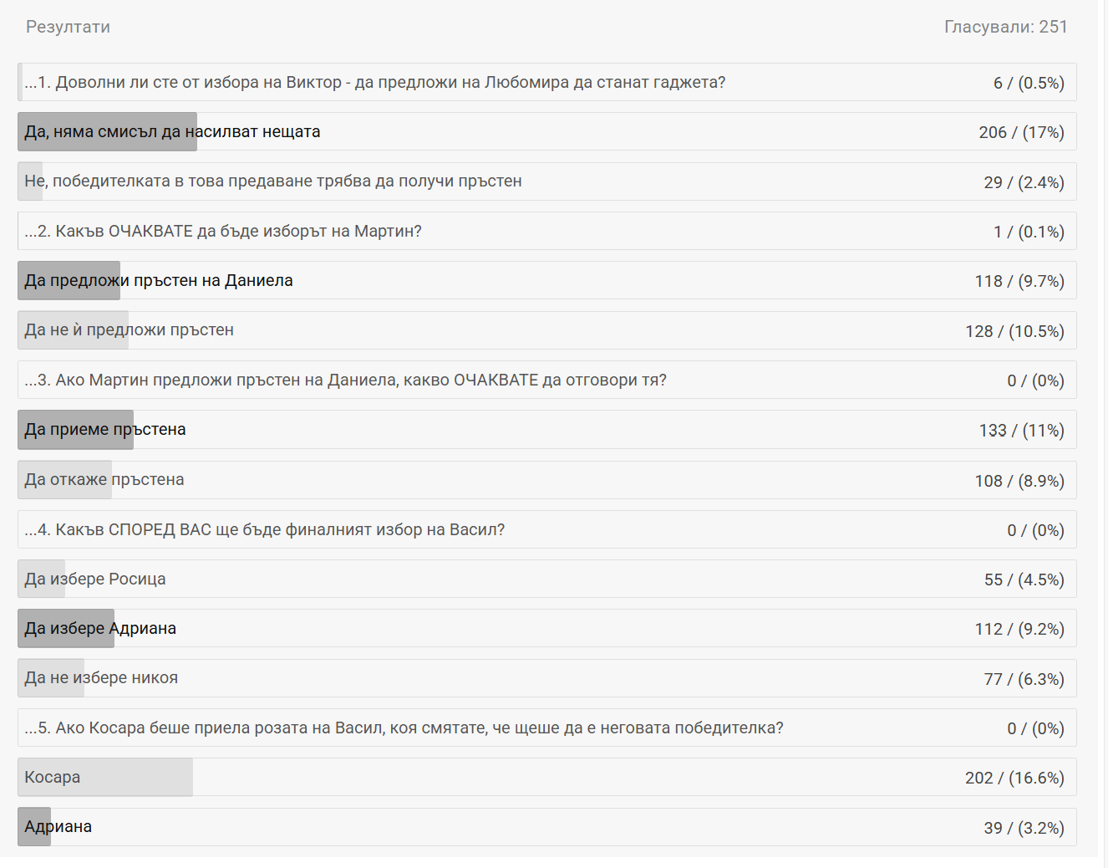Select the "Да избере Росица" answer
The height and width of the screenshot is (868, 1108).
(95, 580)
